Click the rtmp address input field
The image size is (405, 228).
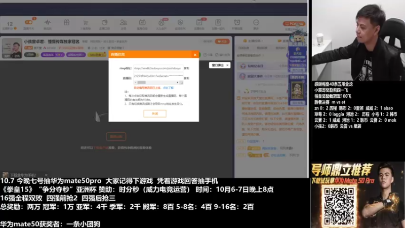(158, 68)
